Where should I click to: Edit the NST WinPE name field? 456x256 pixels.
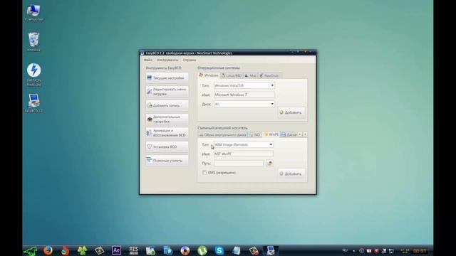tap(244, 154)
